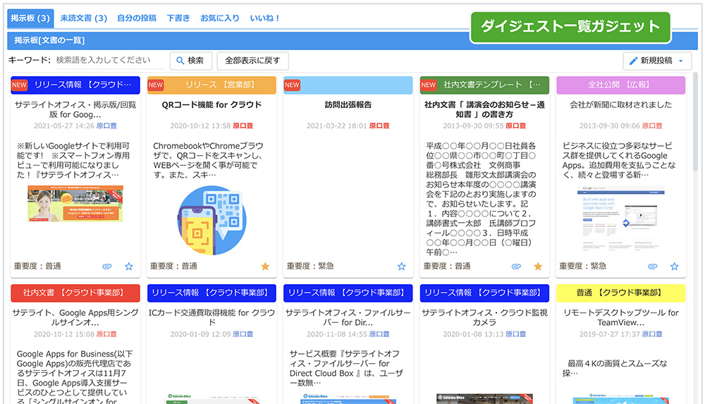Click the QR code smartphone illustration thumbnail

pos(211,221)
